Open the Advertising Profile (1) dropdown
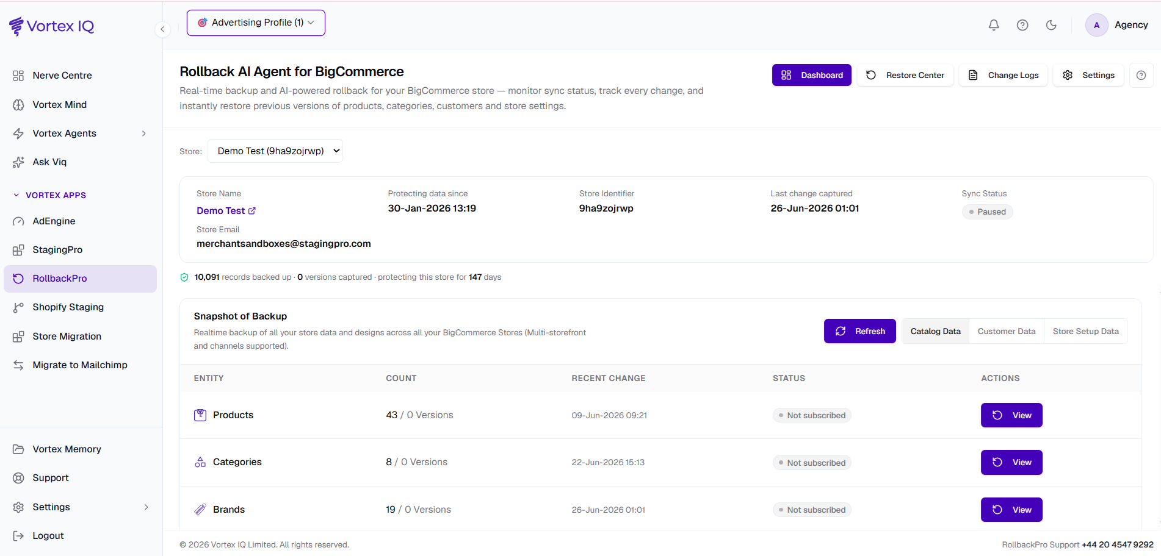The height and width of the screenshot is (556, 1161). pos(256,23)
